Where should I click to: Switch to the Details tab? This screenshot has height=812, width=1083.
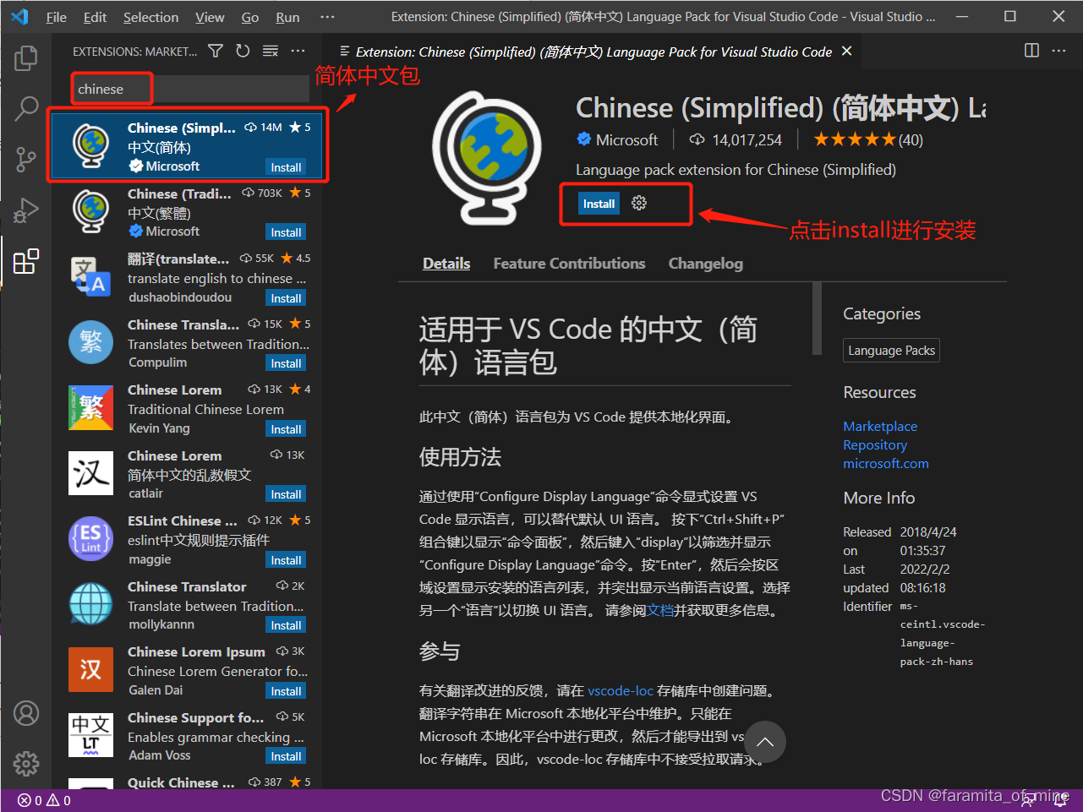[446, 264]
